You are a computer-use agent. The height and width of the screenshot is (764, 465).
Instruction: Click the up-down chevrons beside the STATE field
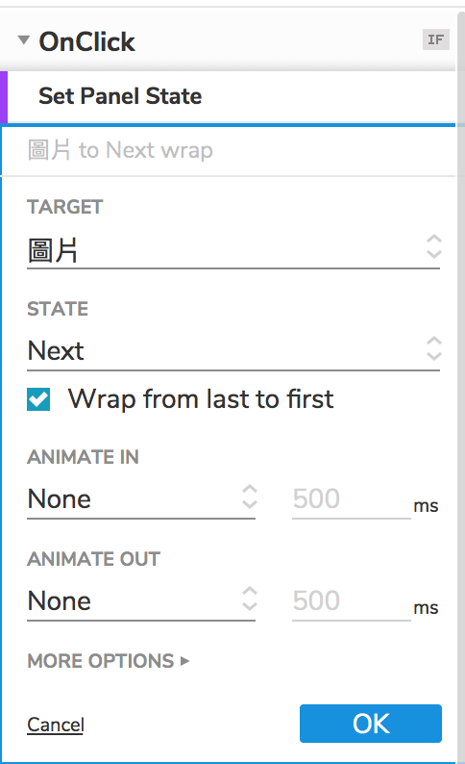[x=434, y=348]
